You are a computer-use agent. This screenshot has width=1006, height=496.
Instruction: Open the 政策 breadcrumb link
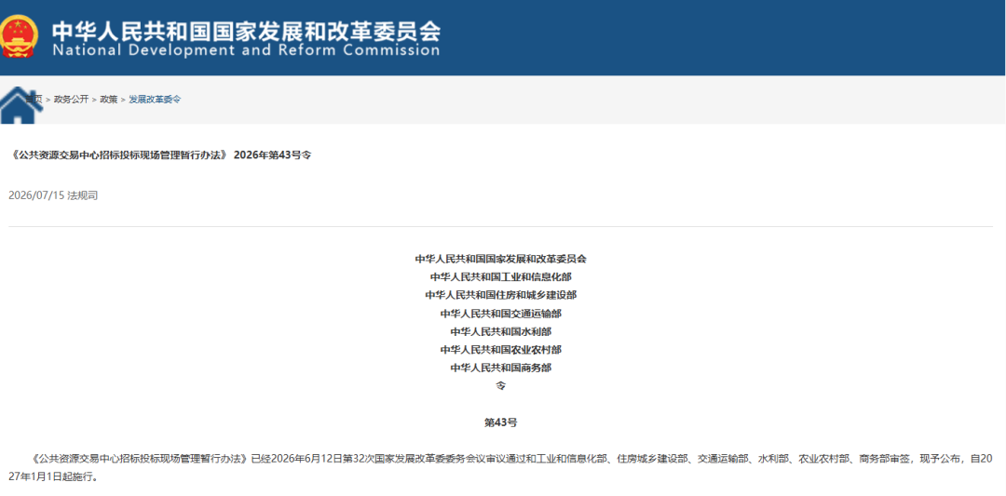pos(108,100)
